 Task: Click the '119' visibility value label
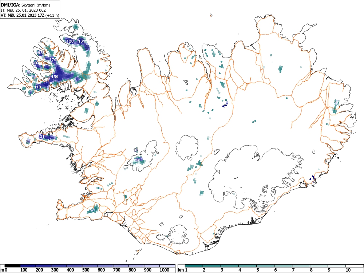[37, 87]
